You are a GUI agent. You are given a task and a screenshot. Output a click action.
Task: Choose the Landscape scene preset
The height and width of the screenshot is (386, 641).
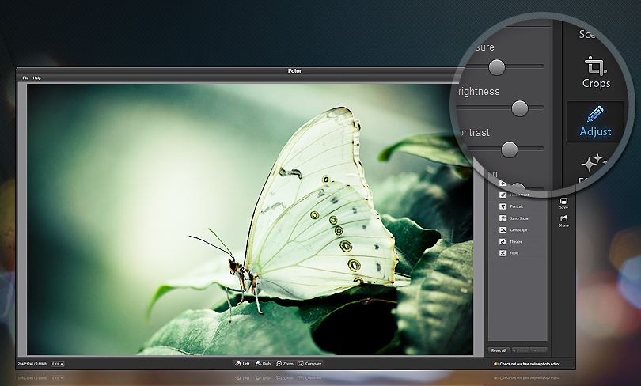pyautogui.click(x=518, y=229)
